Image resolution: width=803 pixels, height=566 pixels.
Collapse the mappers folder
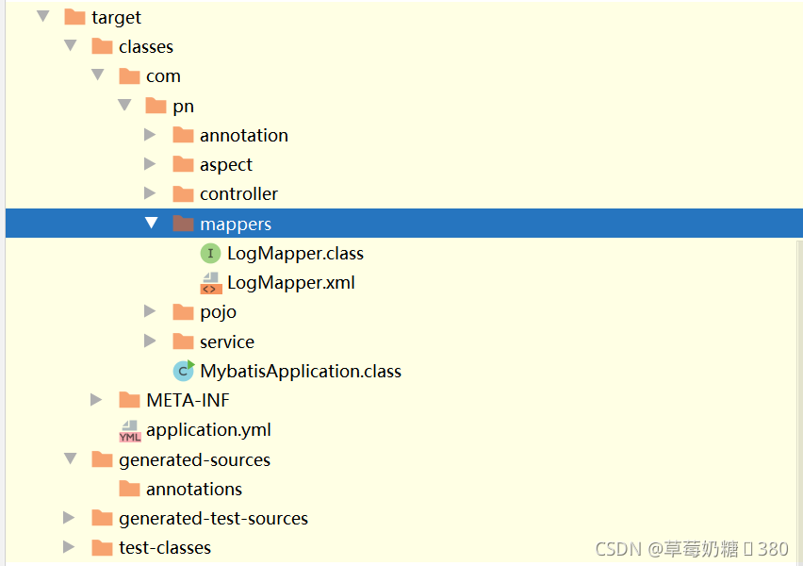tap(151, 223)
